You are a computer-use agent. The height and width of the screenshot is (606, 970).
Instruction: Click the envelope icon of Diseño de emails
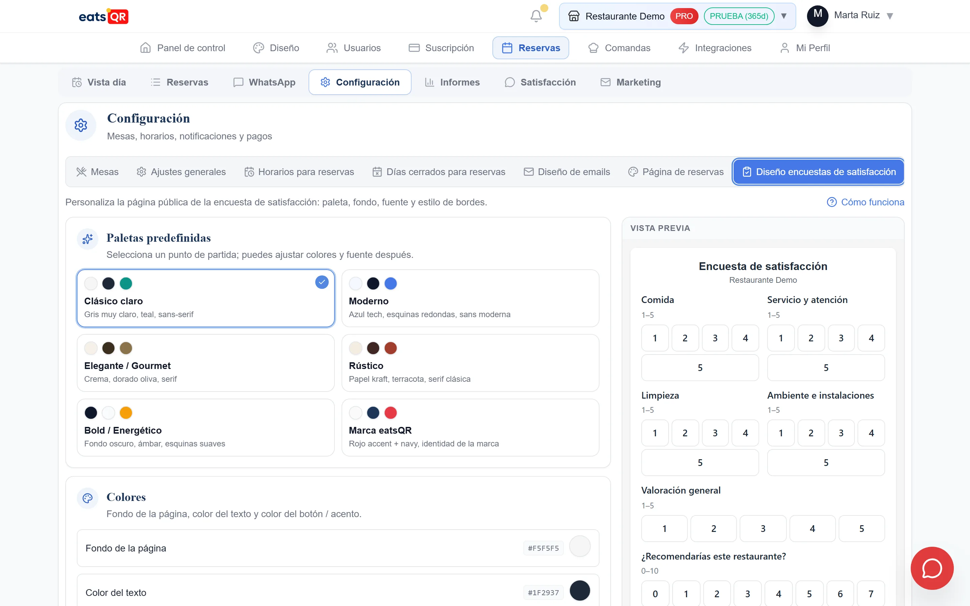[x=529, y=172]
